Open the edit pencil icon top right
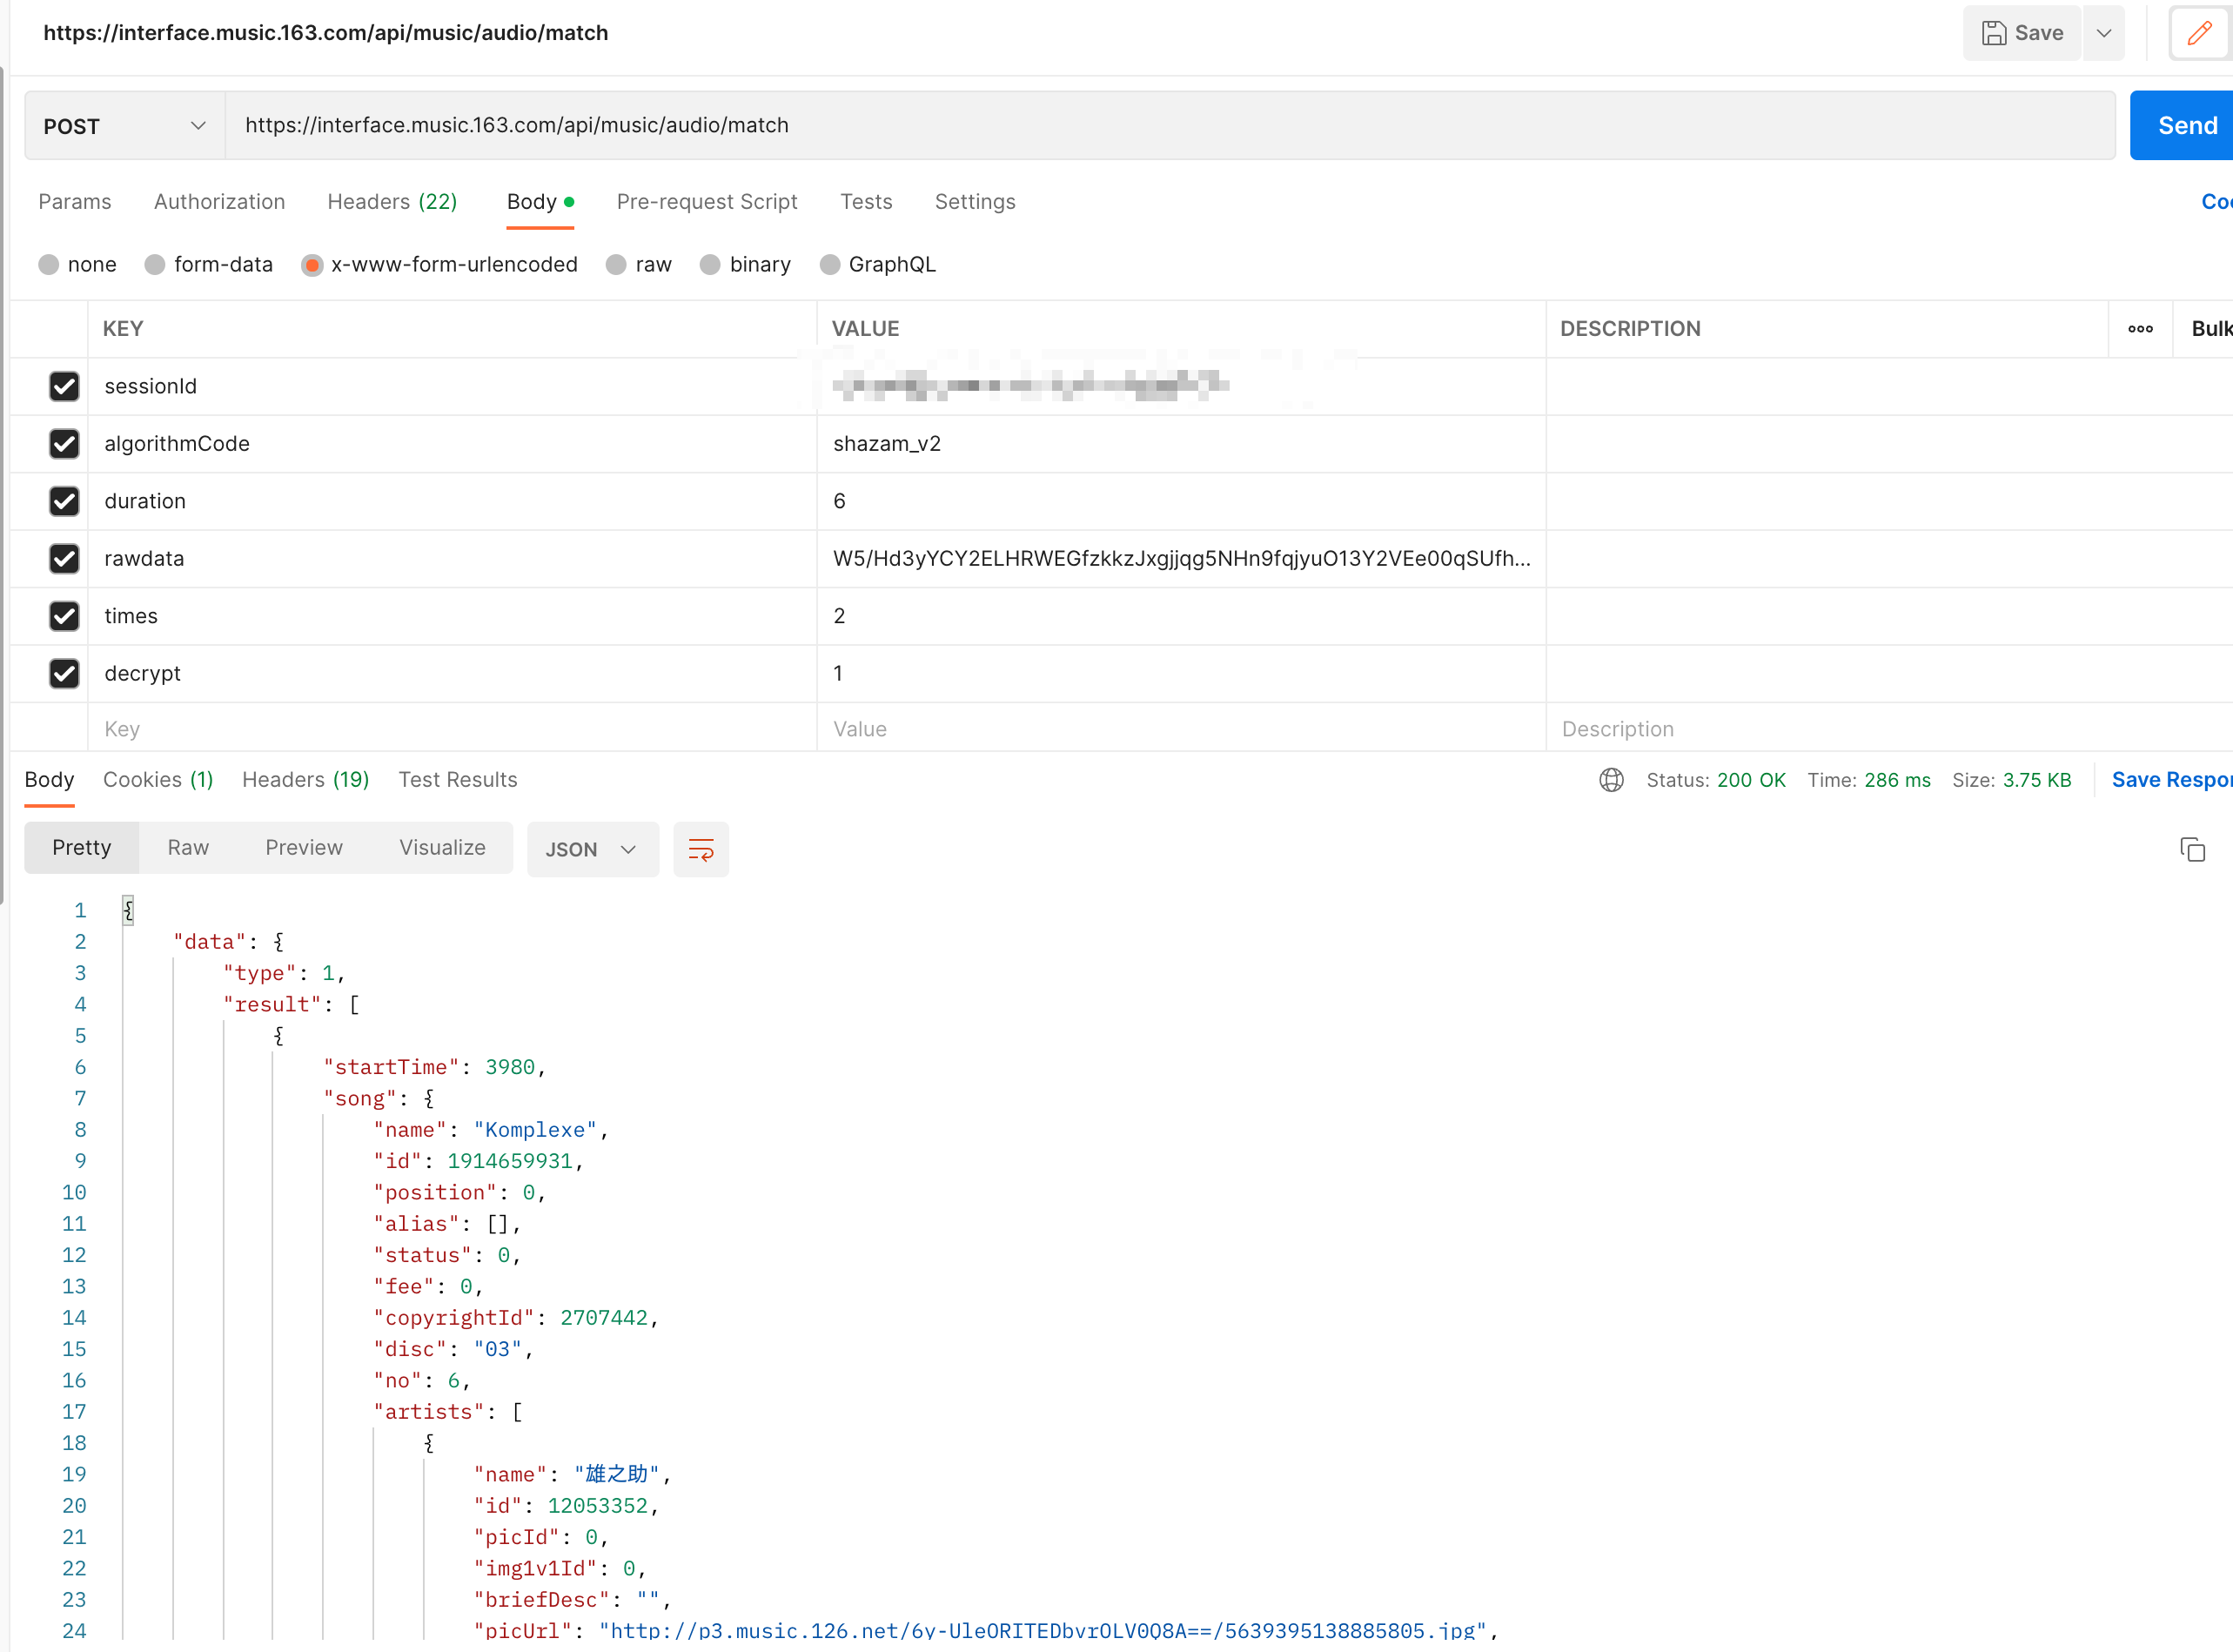 pos(2198,32)
